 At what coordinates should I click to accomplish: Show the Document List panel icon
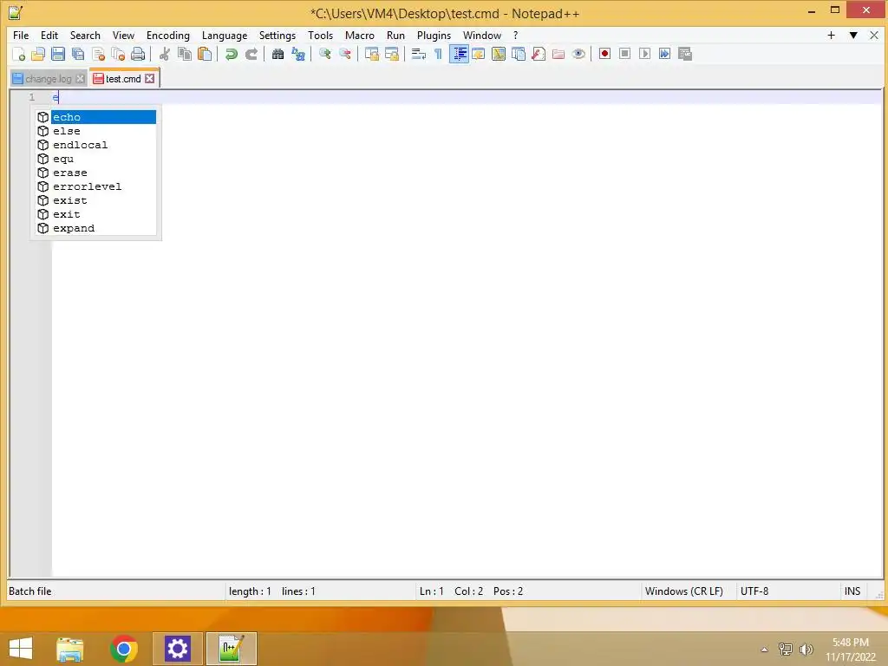tap(519, 54)
